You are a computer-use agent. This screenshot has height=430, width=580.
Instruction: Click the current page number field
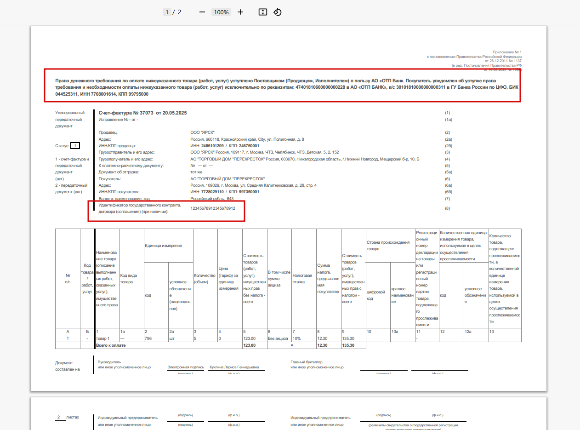pos(167,12)
